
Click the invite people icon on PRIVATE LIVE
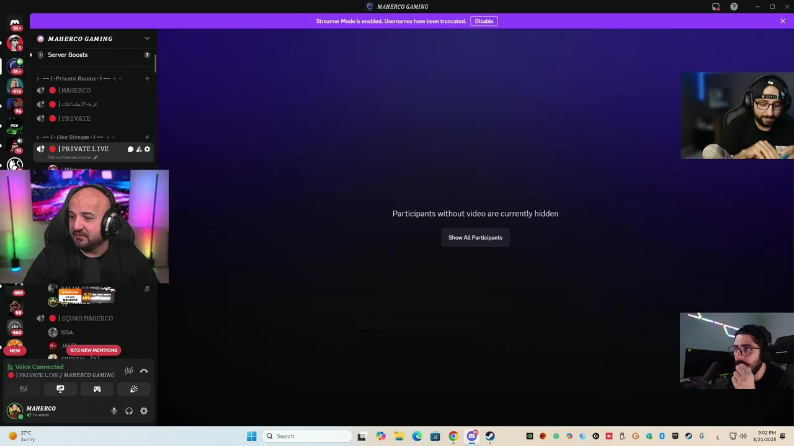pos(139,149)
